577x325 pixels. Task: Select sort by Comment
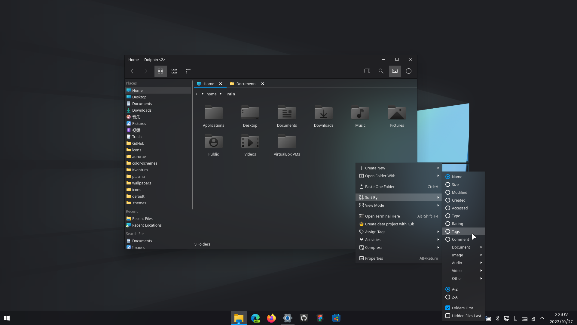(463, 239)
